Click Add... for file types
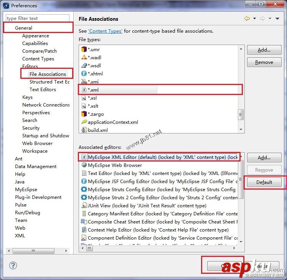 point(264,50)
